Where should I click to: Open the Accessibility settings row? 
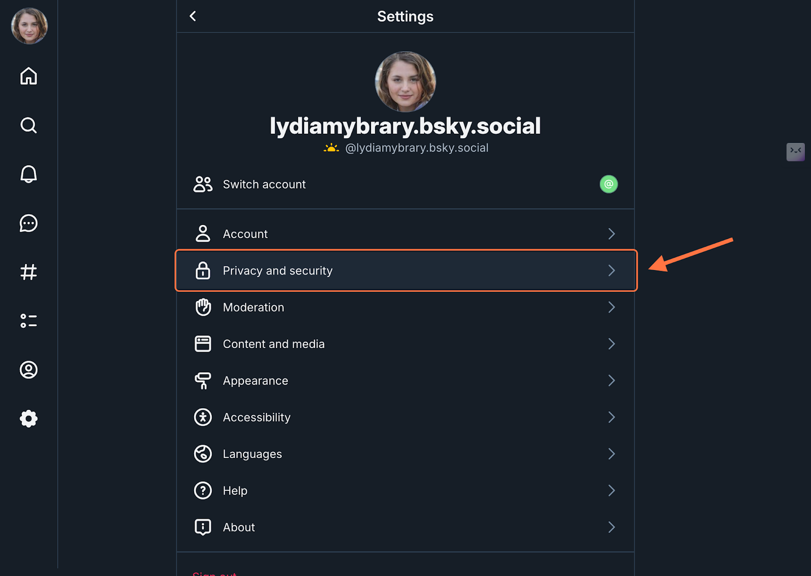coord(405,417)
